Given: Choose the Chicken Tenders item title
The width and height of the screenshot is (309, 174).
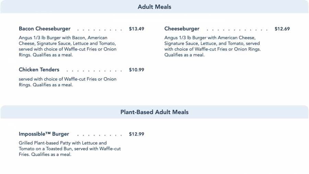Looking at the screenshot, I should tap(39, 70).
